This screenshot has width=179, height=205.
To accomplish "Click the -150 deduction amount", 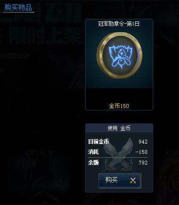I will point(142,152).
